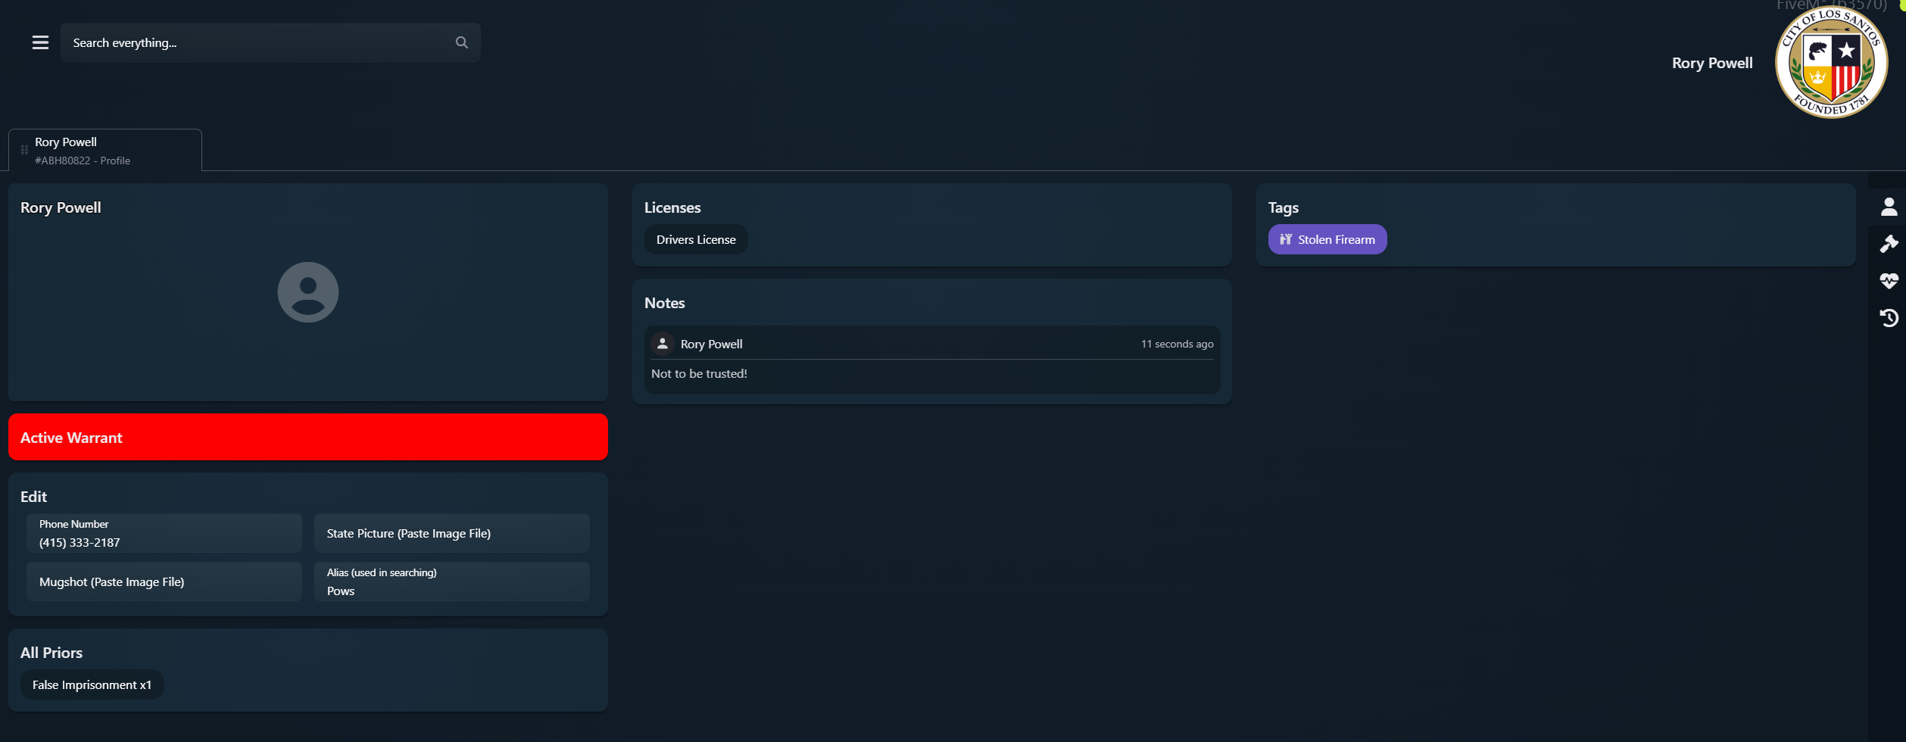Click the note author avatar icon
The image size is (1906, 742).
tap(663, 344)
